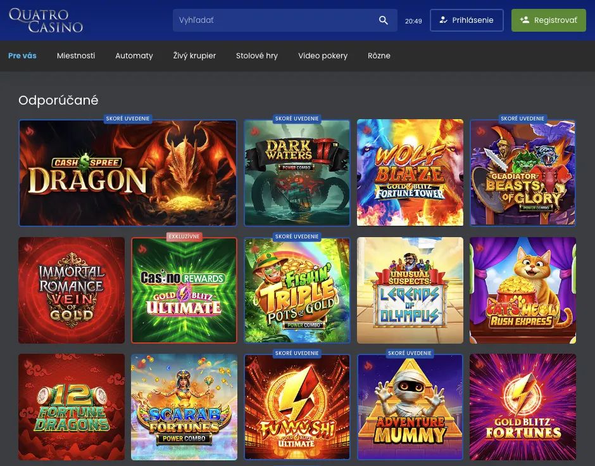Click the green Registrovať button

548,20
